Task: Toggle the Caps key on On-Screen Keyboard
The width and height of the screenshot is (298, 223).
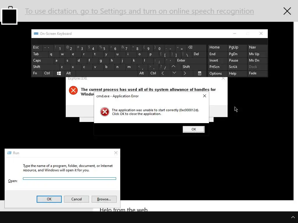Action: click(x=42, y=60)
